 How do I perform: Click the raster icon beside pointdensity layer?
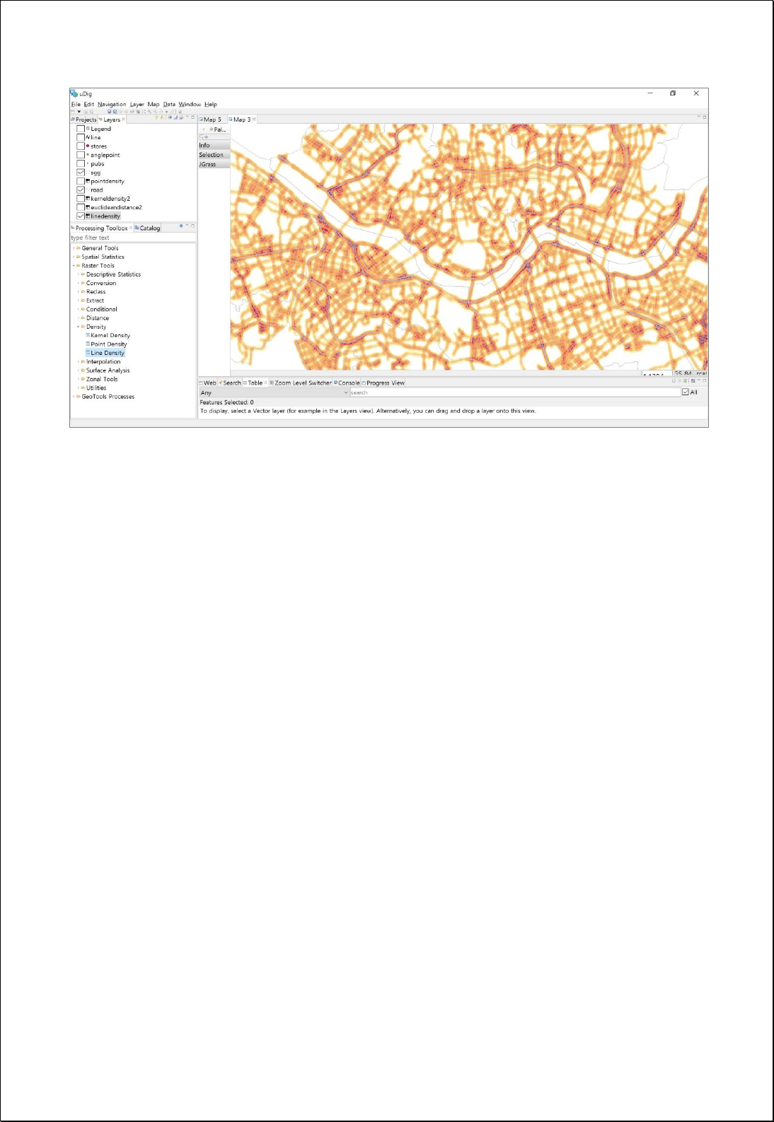[x=88, y=181]
